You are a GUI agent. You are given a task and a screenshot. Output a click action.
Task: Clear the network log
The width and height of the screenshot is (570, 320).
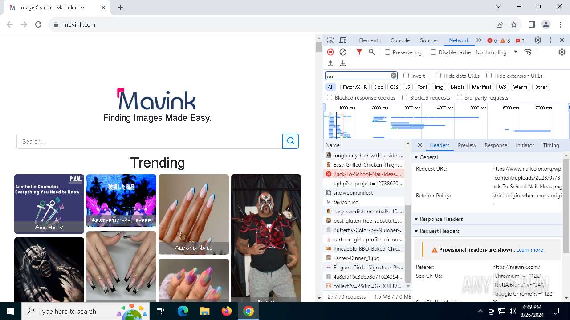pos(343,52)
